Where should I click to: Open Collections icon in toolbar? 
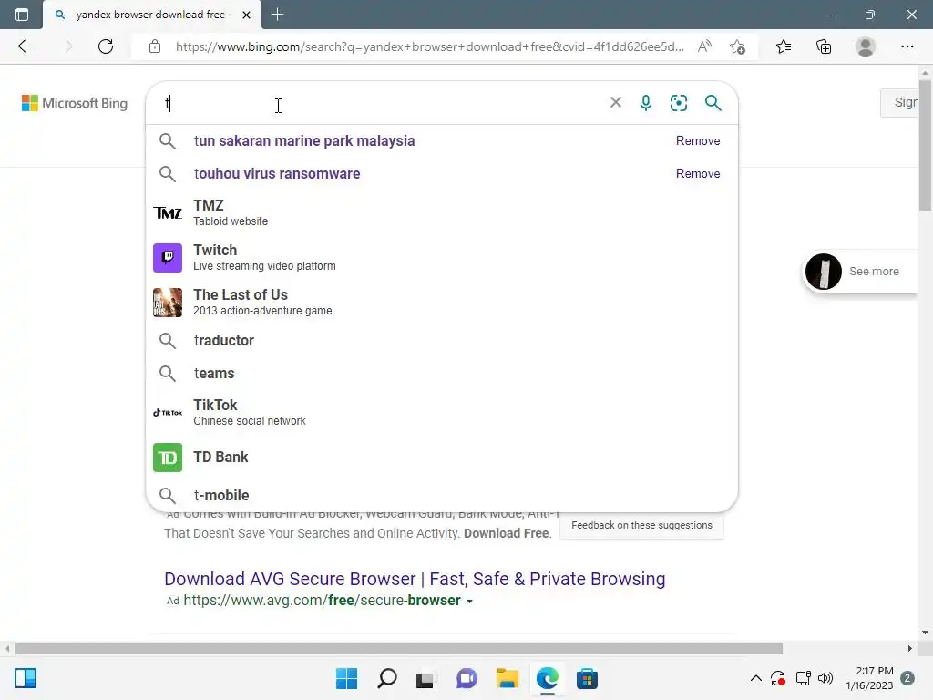[824, 46]
